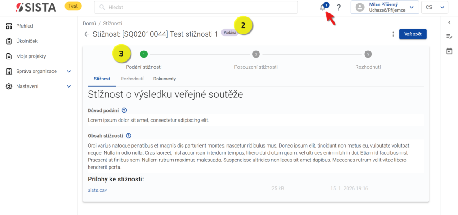Open the sista.csv attachment link
The width and height of the screenshot is (458, 215).
[x=98, y=190]
